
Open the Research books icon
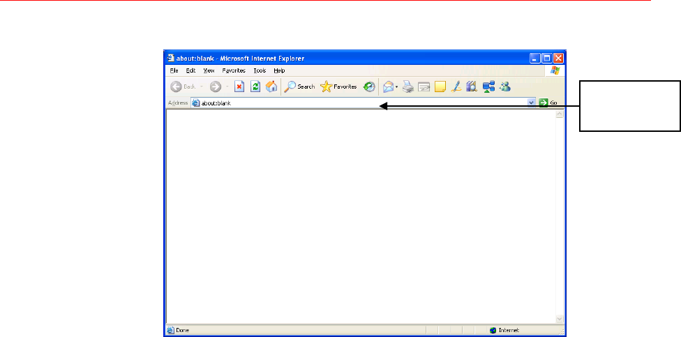pyautogui.click(x=472, y=87)
